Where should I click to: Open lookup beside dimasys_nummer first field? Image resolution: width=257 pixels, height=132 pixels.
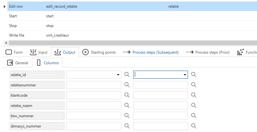click(127, 126)
